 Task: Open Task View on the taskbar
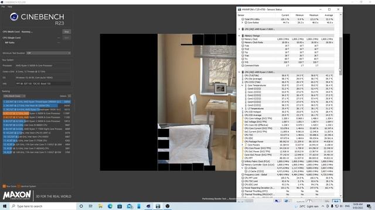(91, 206)
